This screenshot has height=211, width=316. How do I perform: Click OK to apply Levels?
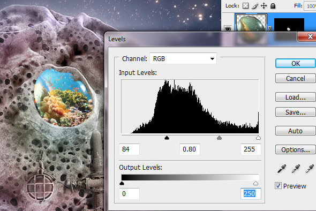pos(295,64)
